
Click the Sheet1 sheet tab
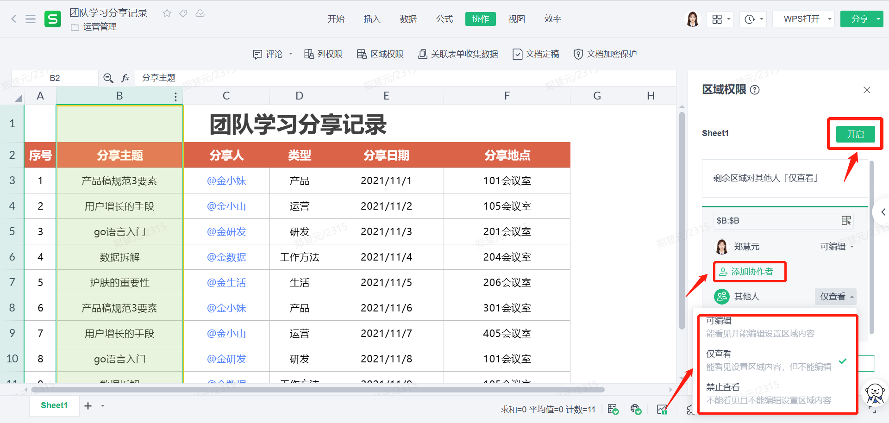click(54, 405)
